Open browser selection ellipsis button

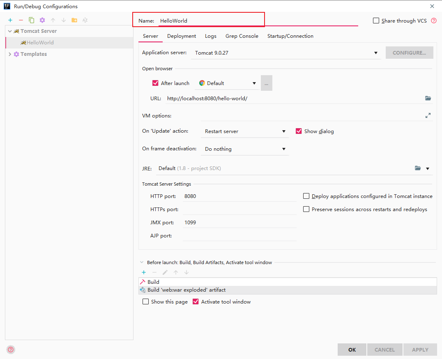tap(266, 83)
